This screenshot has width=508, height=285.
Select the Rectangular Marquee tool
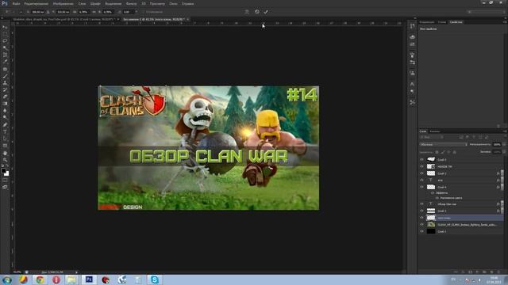pos(5,34)
